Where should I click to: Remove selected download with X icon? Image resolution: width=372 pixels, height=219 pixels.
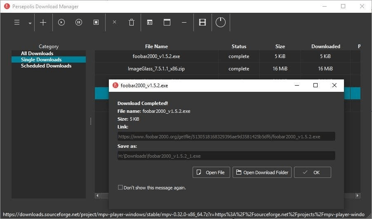[x=115, y=23]
